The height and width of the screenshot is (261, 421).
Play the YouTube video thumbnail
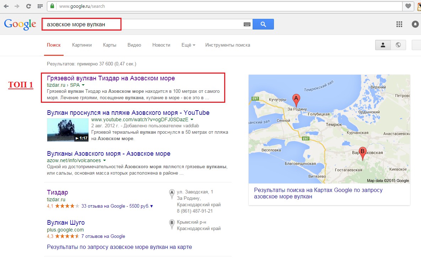pos(68,130)
